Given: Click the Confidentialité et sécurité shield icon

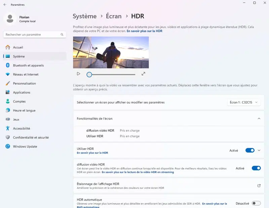Looking at the screenshot, I should tap(8, 137).
